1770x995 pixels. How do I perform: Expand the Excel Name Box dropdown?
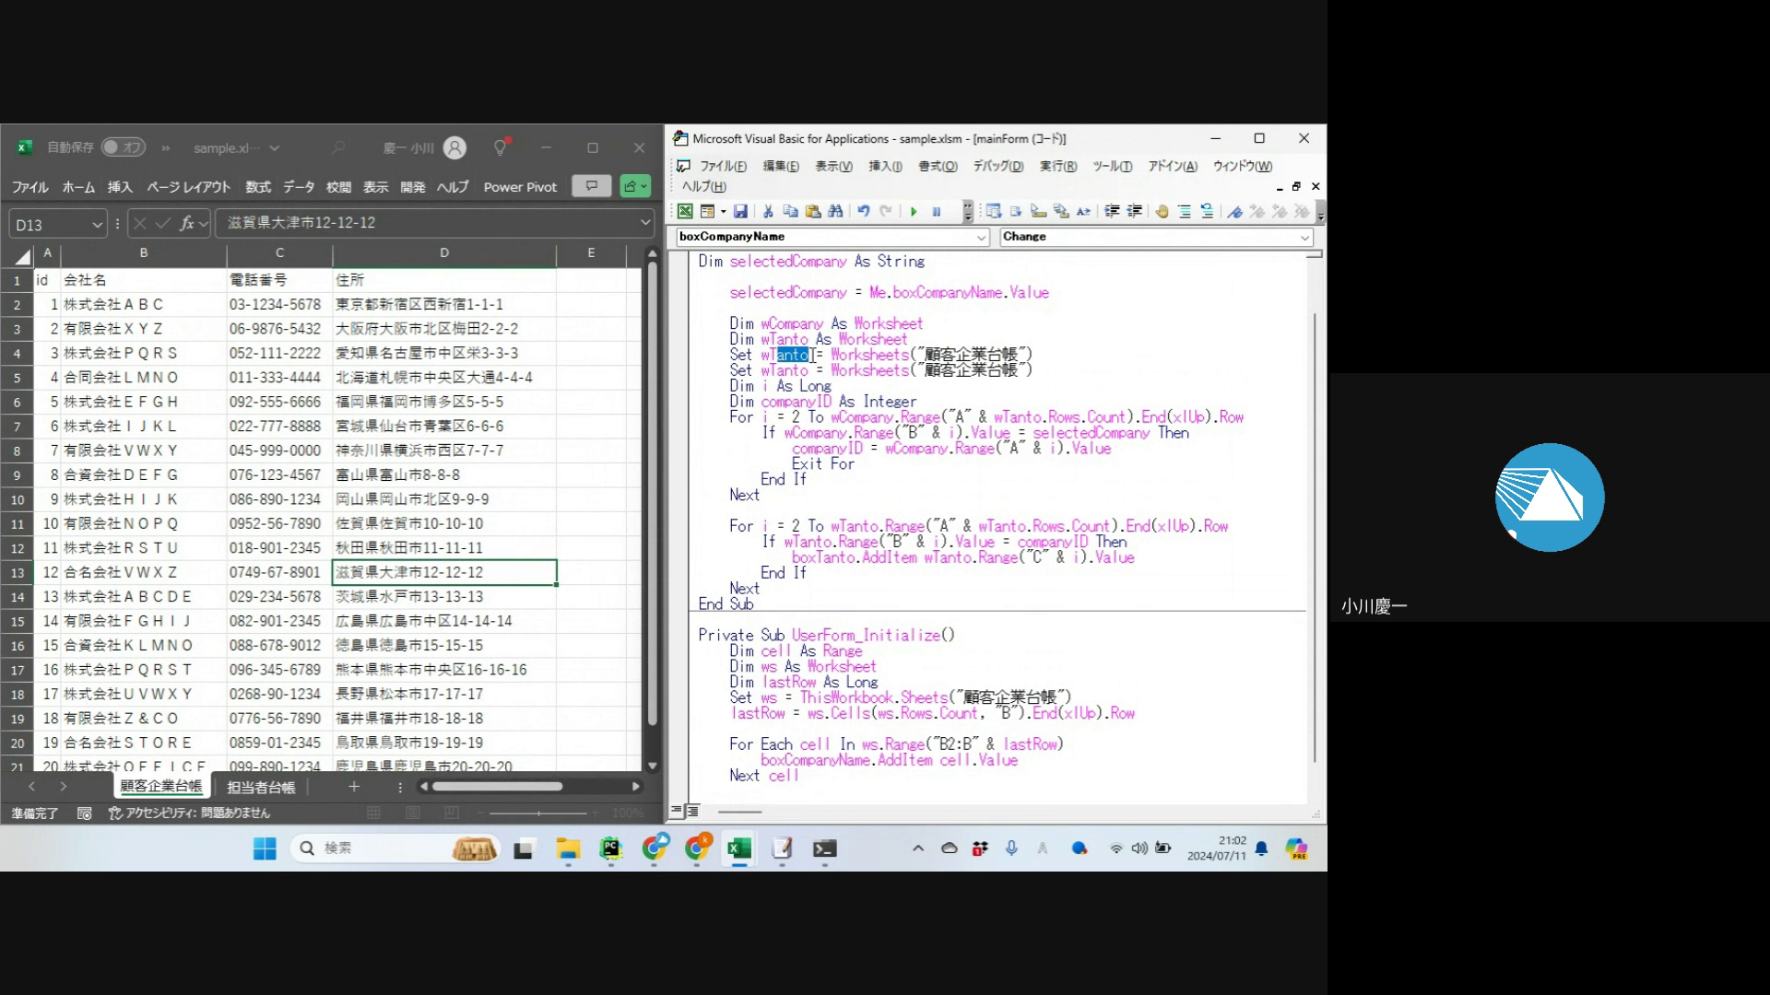point(97,224)
